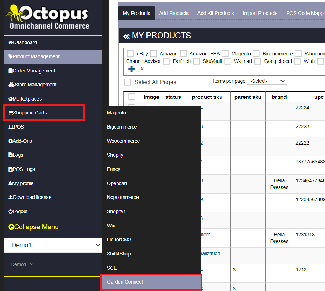Choose SCE in the submenu

click(x=112, y=268)
